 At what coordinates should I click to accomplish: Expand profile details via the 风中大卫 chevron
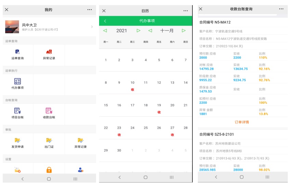click(x=92, y=27)
